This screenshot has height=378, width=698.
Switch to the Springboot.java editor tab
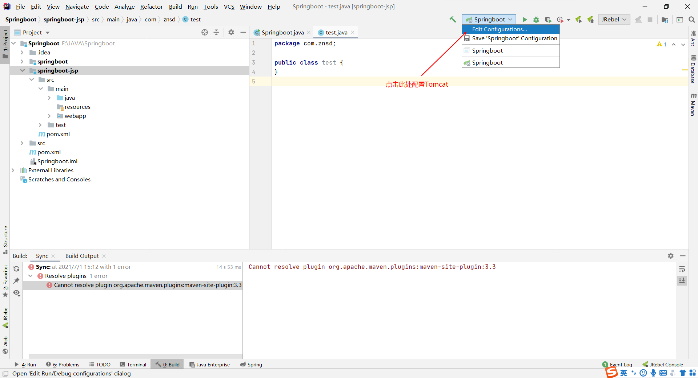tap(282, 33)
